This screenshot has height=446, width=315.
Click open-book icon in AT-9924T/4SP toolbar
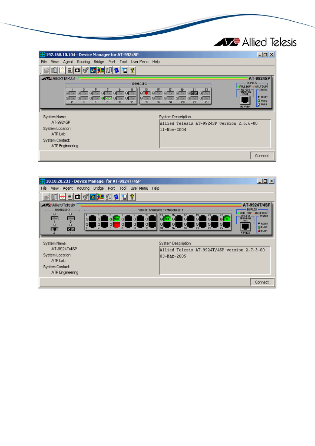point(54,197)
